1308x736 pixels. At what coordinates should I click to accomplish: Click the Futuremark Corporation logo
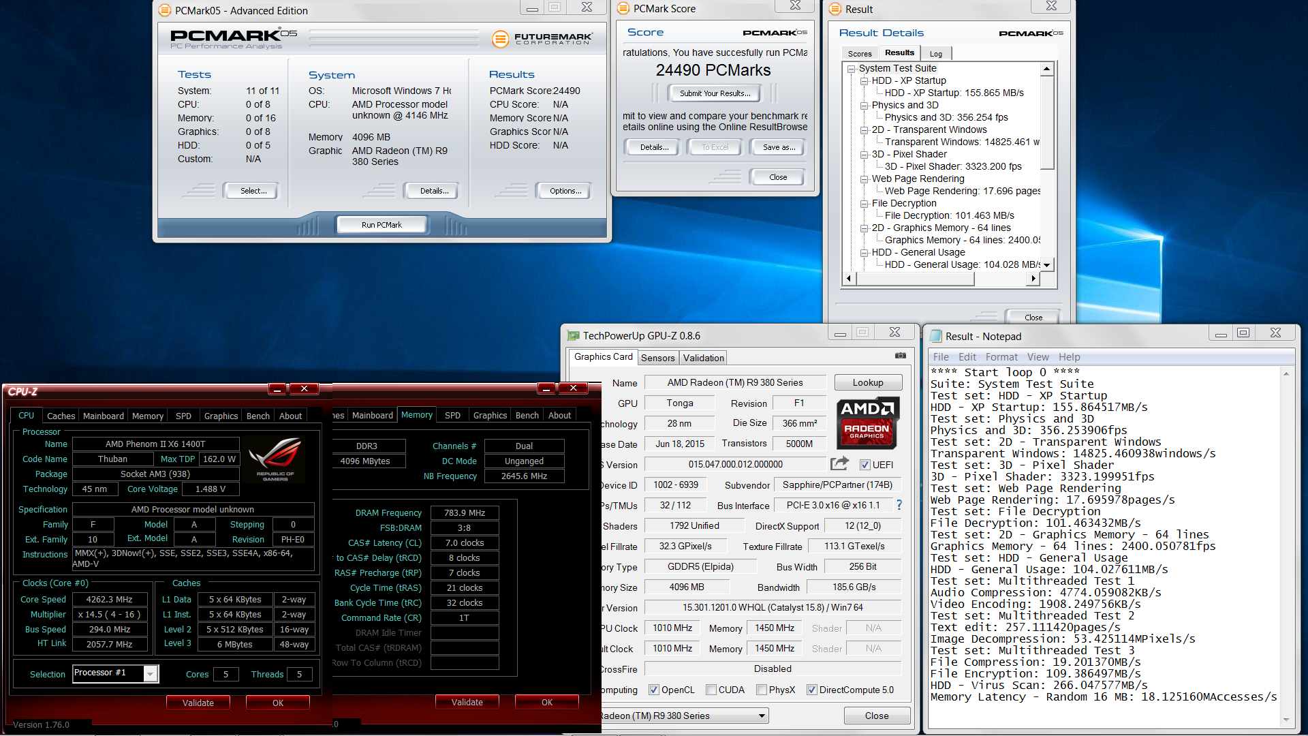click(x=542, y=39)
